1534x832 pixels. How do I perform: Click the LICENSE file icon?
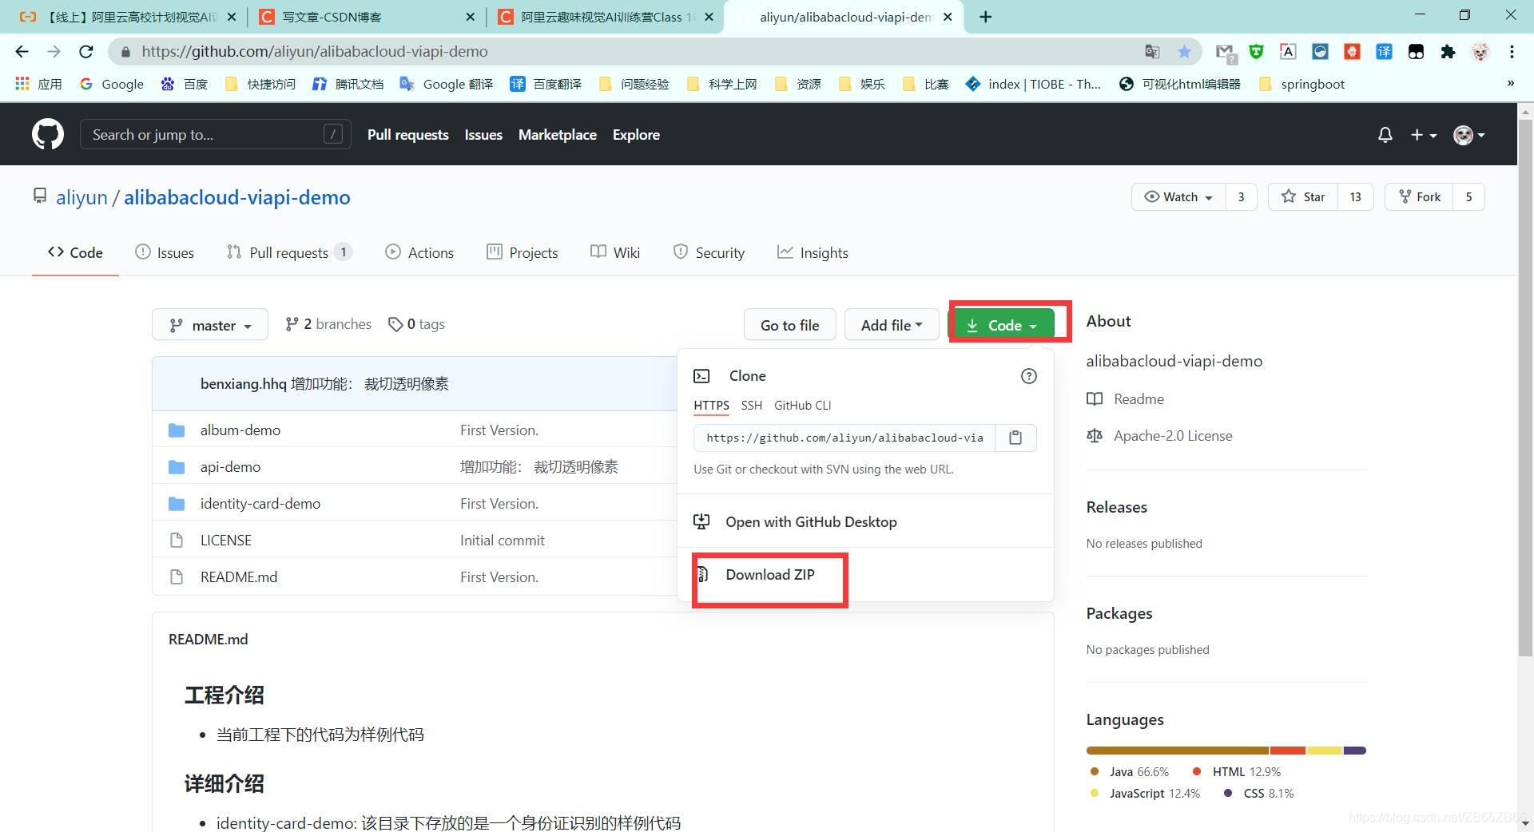pos(177,541)
